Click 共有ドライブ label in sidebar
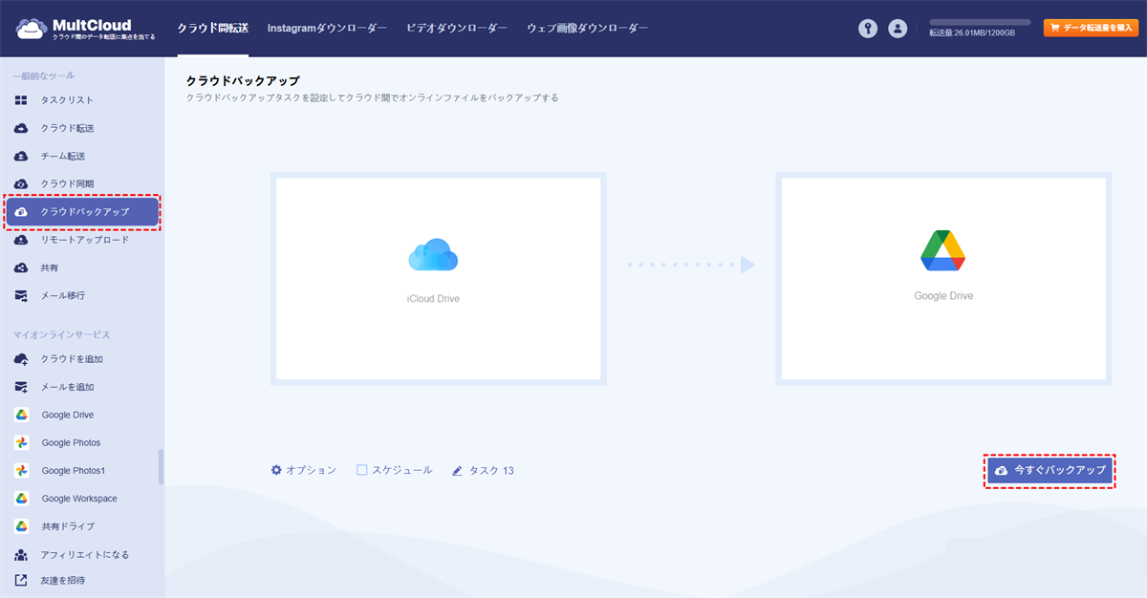1147x598 pixels. coord(68,526)
